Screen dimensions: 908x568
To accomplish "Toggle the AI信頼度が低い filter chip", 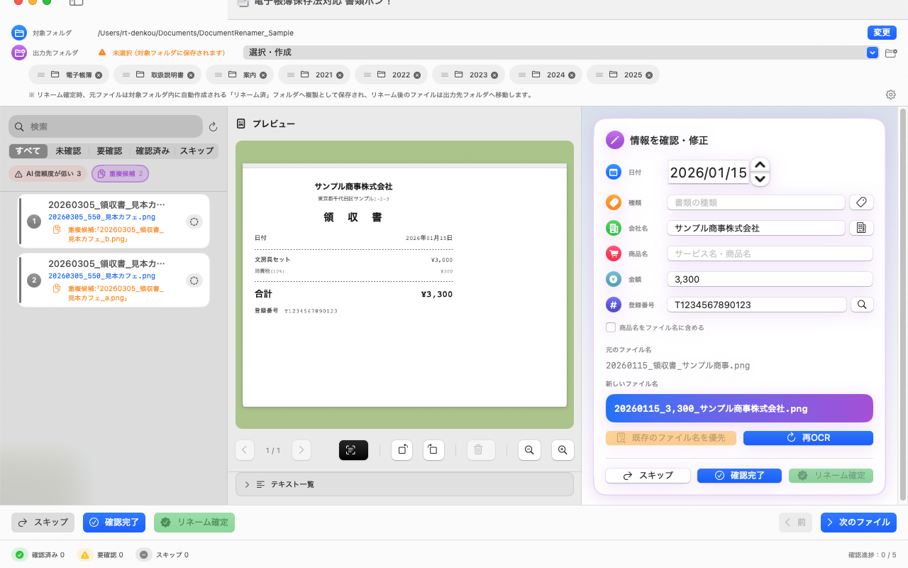I will (48, 173).
